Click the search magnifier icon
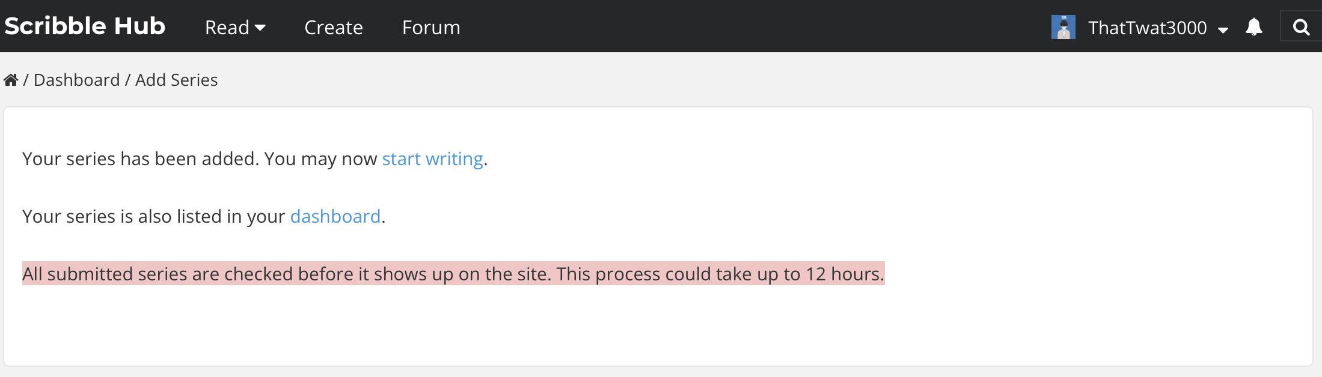This screenshot has height=377, width=1322. point(1301,27)
